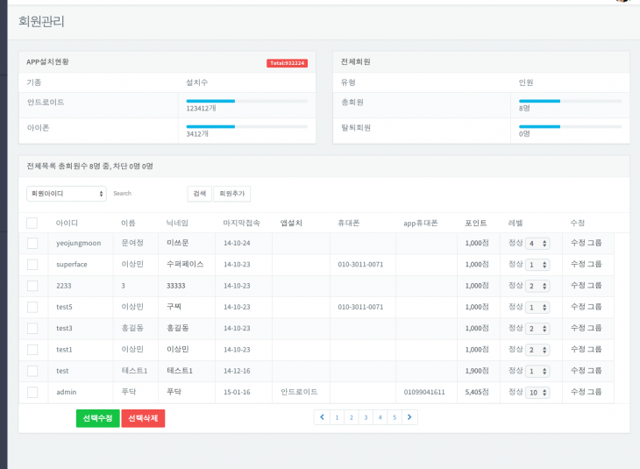The height and width of the screenshot is (469, 640).
Task: Focus the Search text input field
Action: tap(146, 193)
